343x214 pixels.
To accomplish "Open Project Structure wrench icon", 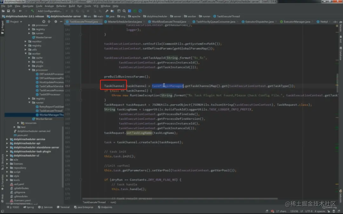I will click(x=107, y=11).
